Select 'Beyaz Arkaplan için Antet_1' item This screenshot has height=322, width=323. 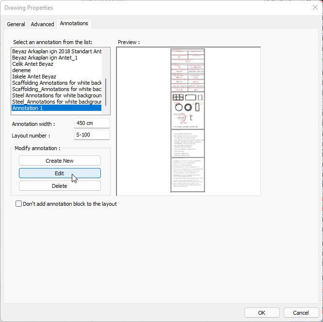coord(45,58)
